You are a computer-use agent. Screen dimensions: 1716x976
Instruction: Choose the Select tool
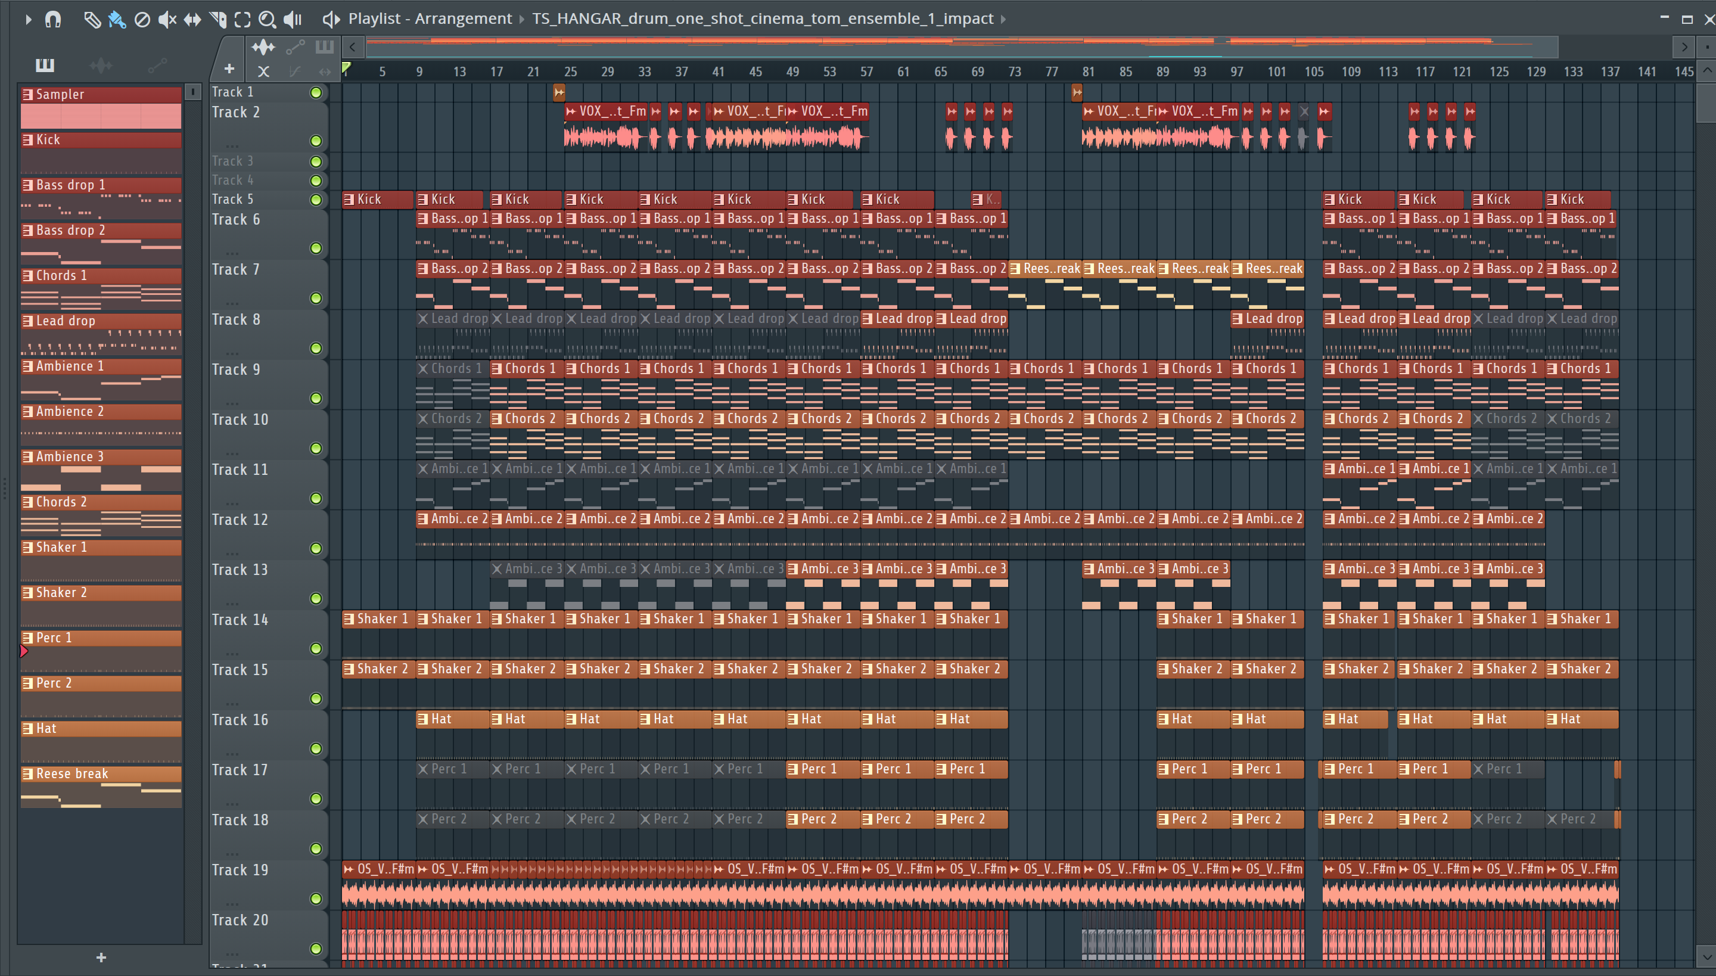(243, 20)
